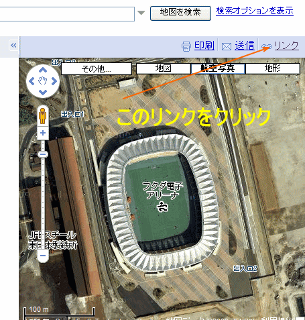Select the Street View pegman icon

click(x=42, y=116)
